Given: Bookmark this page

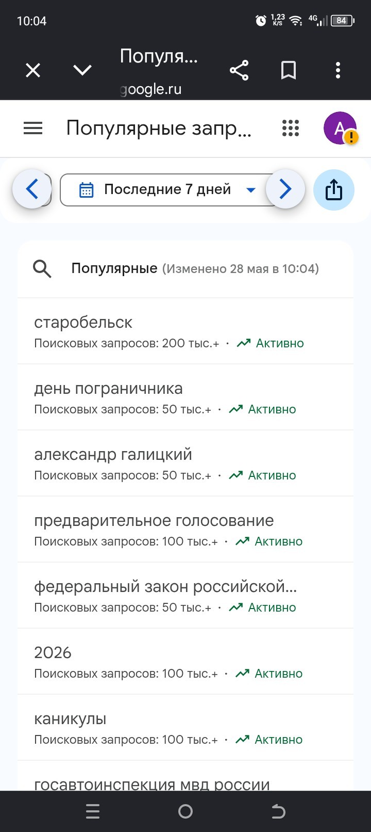Looking at the screenshot, I should 289,70.
